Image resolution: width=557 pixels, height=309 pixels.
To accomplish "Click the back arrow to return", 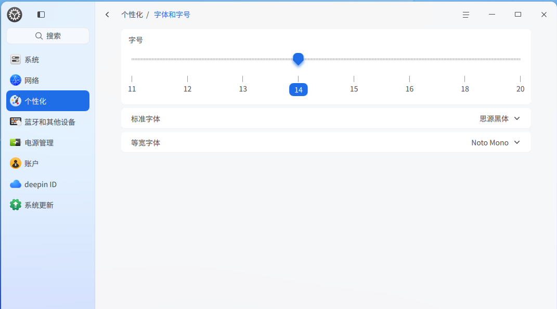I will pyautogui.click(x=107, y=15).
